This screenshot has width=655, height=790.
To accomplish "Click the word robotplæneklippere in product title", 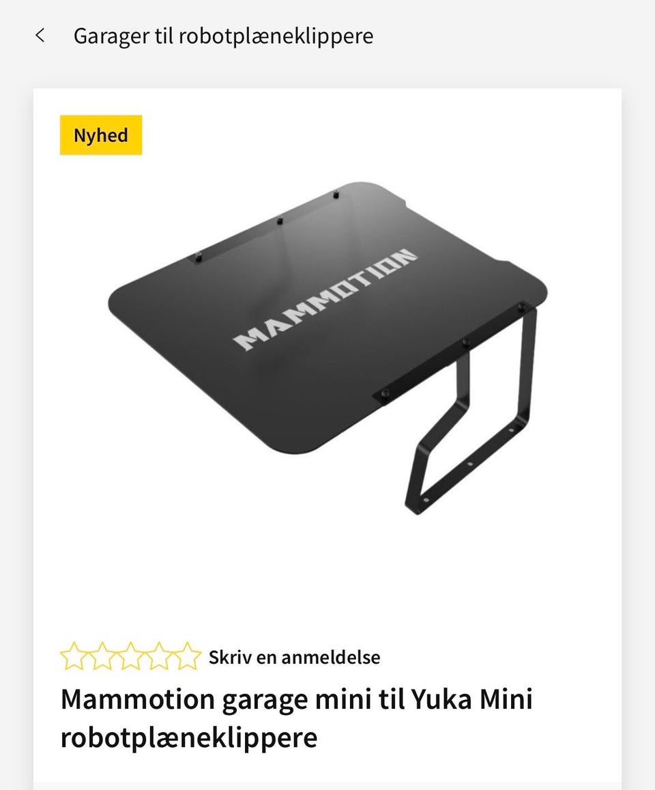I will click(189, 737).
